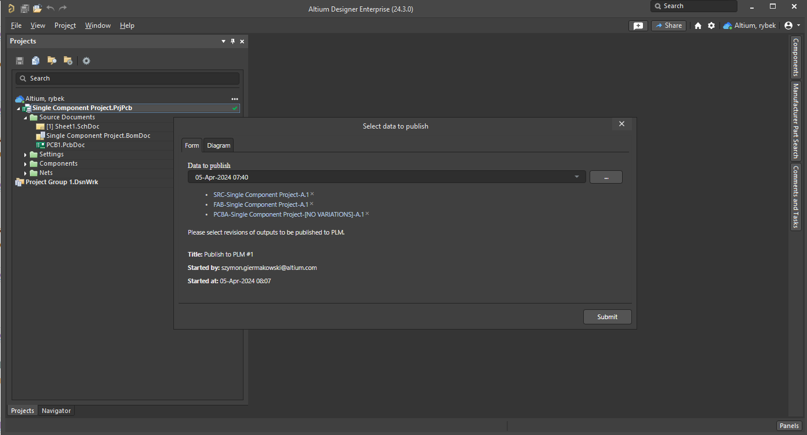Switch to the Navigator panel tab

pos(56,411)
